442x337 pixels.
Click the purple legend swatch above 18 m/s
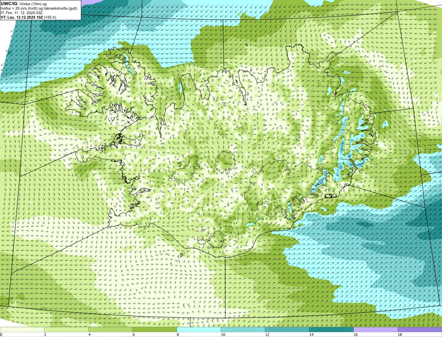click(x=420, y=330)
